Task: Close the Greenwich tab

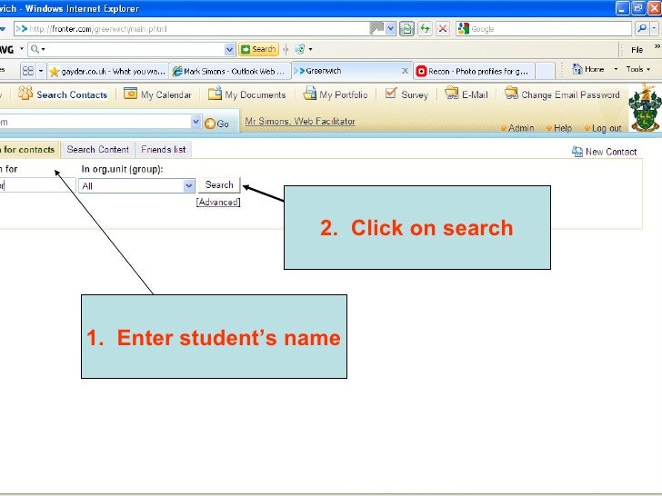Action: [x=405, y=71]
